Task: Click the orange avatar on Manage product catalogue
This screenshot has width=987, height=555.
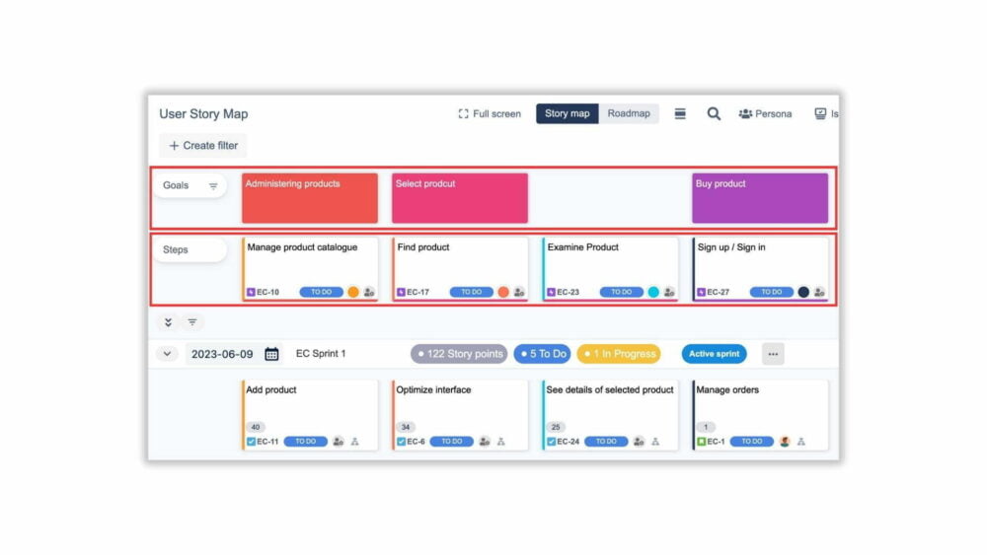Action: click(353, 292)
